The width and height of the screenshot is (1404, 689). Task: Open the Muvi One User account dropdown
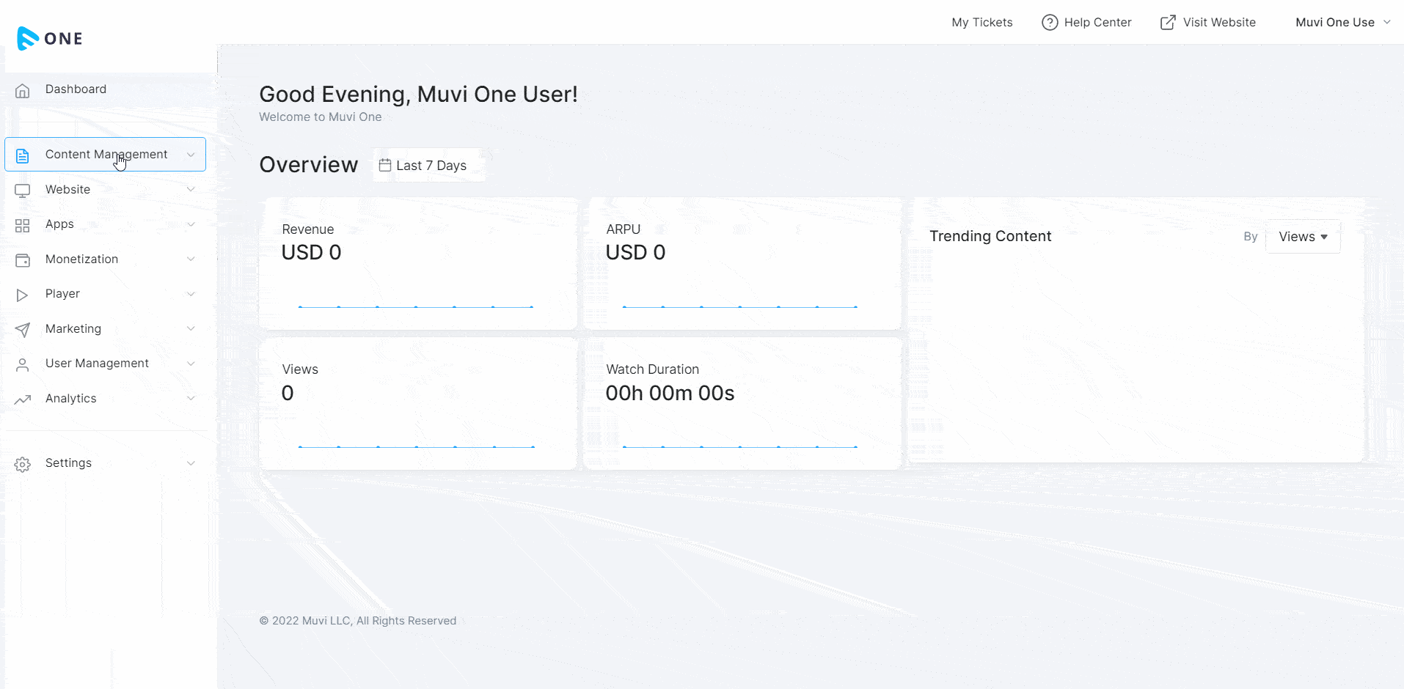coord(1342,23)
